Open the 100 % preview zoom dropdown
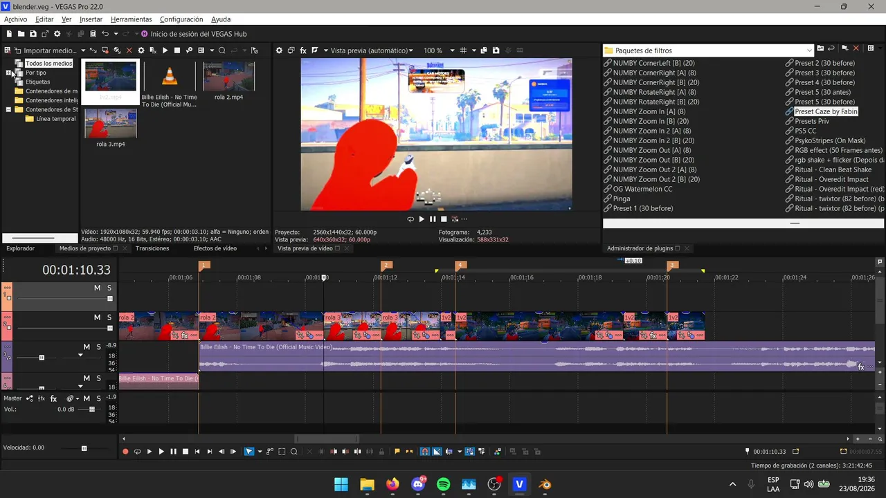 tap(452, 50)
